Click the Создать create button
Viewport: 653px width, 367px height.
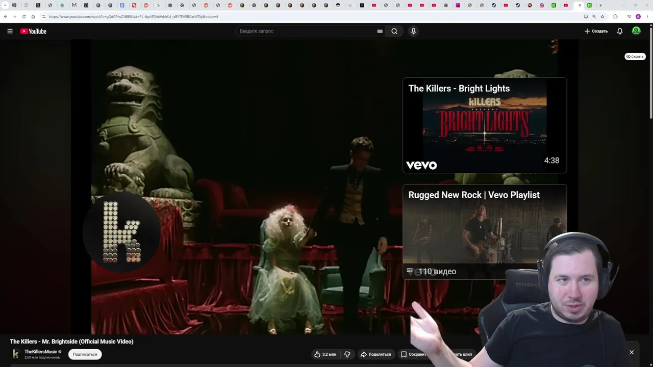pyautogui.click(x=596, y=31)
